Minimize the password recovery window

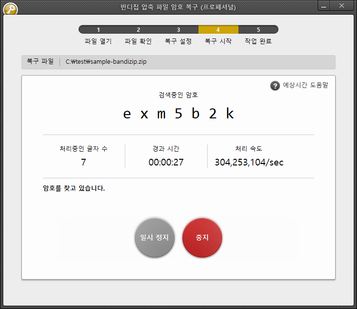coord(324,6)
